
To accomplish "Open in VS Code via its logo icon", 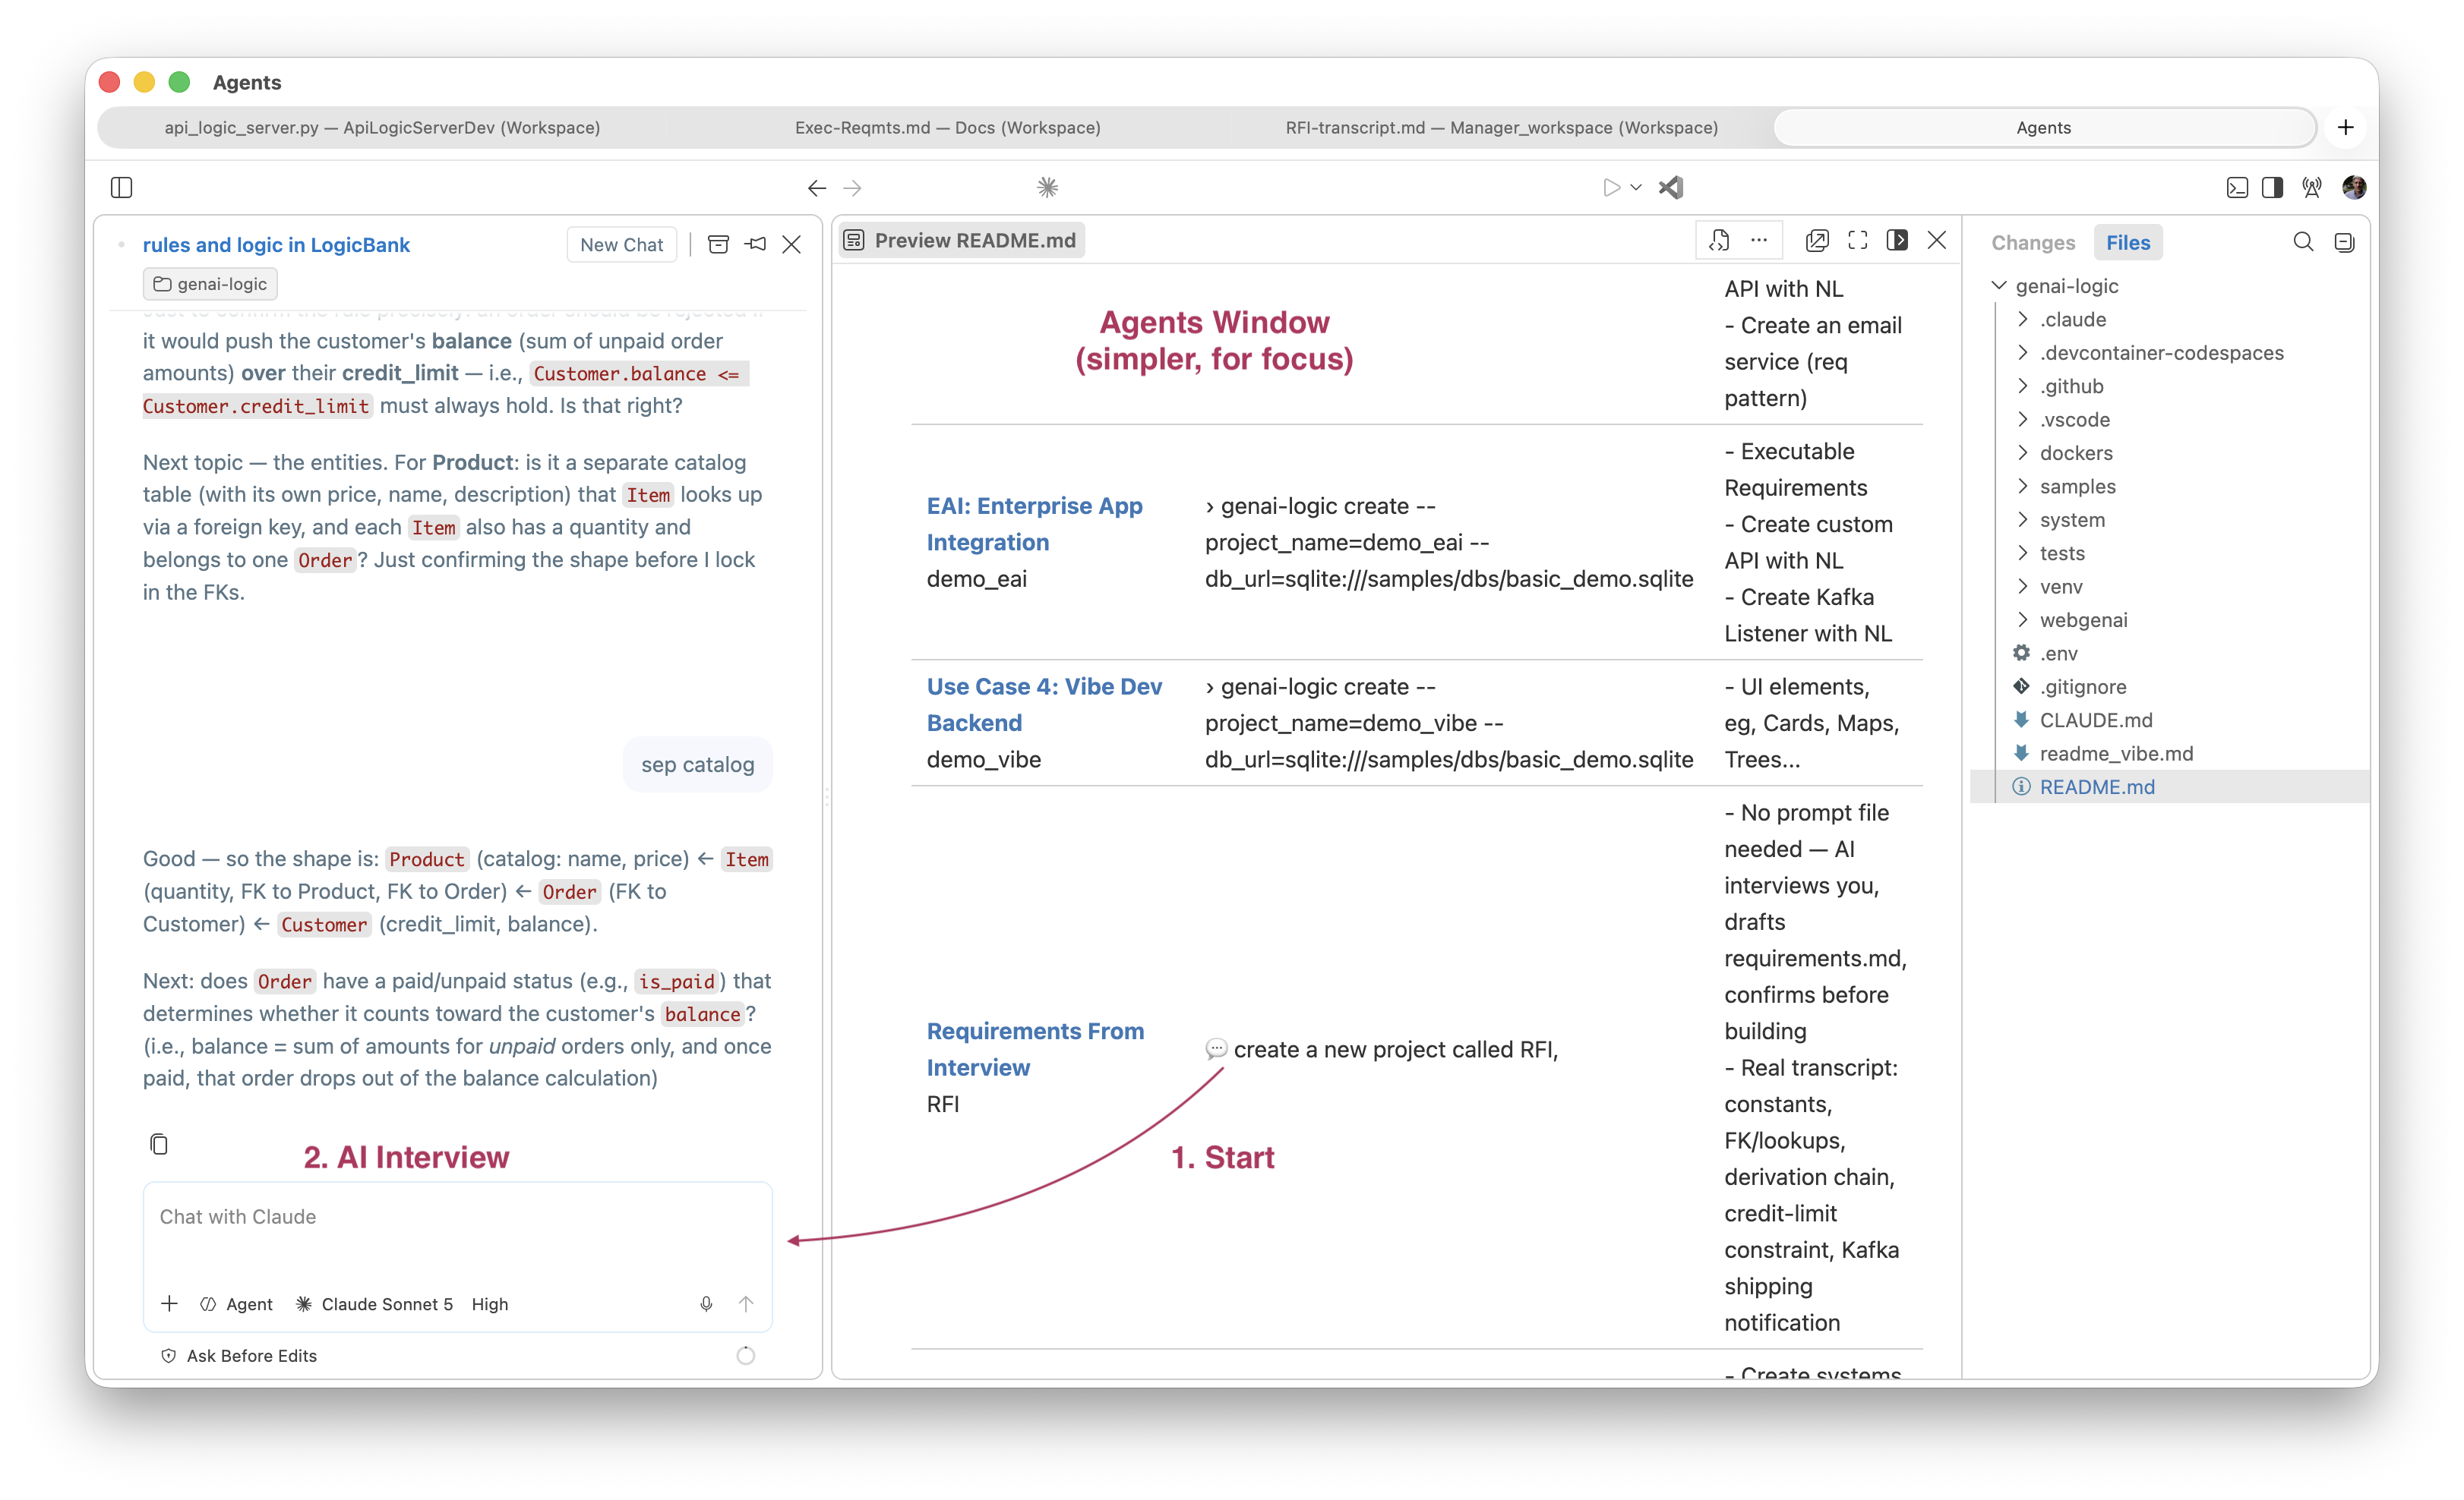I will coord(1671,187).
